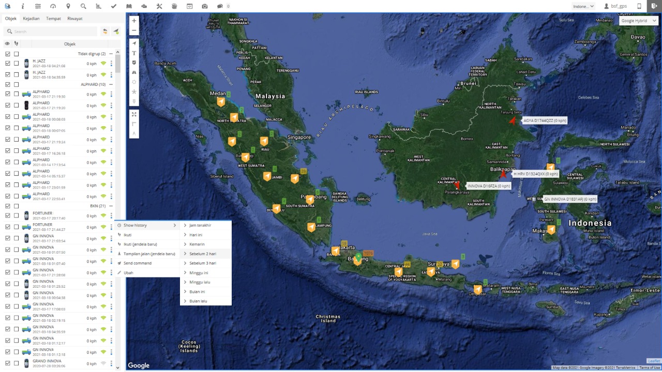Open the speedometer dashboard icon in top toolbar

coord(53,6)
